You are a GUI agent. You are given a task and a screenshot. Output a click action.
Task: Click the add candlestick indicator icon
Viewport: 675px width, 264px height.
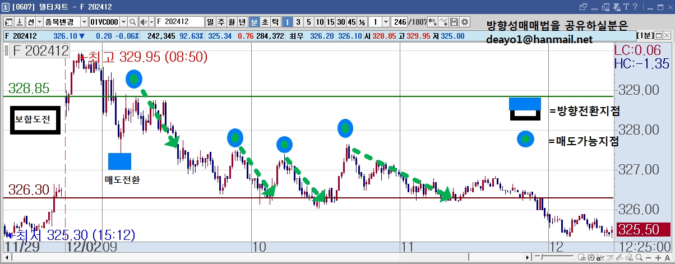point(432,22)
